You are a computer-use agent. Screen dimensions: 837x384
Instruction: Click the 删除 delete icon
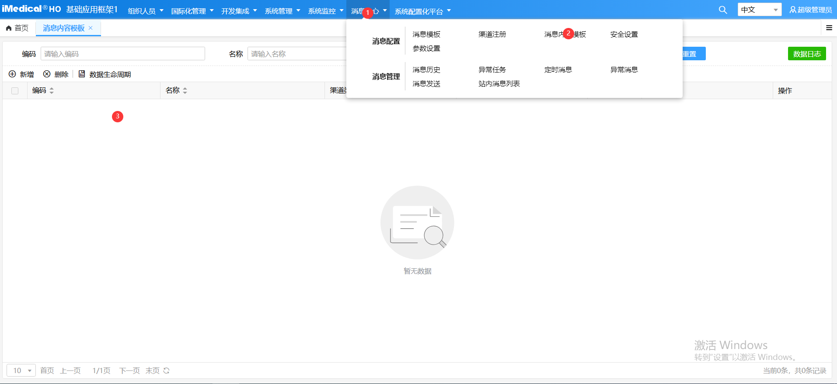click(x=47, y=74)
